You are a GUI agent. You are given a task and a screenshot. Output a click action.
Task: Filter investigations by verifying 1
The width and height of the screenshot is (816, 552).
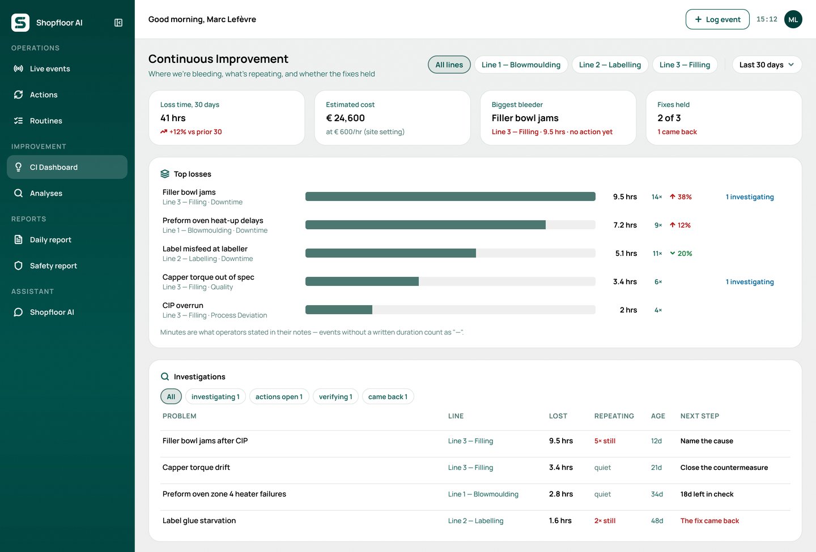(335, 396)
